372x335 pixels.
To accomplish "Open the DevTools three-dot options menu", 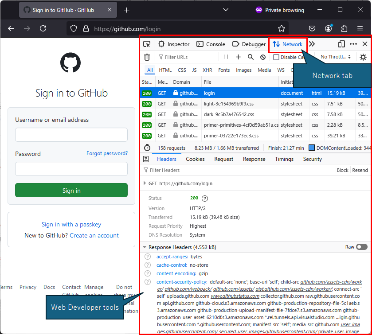I will 353,44.
